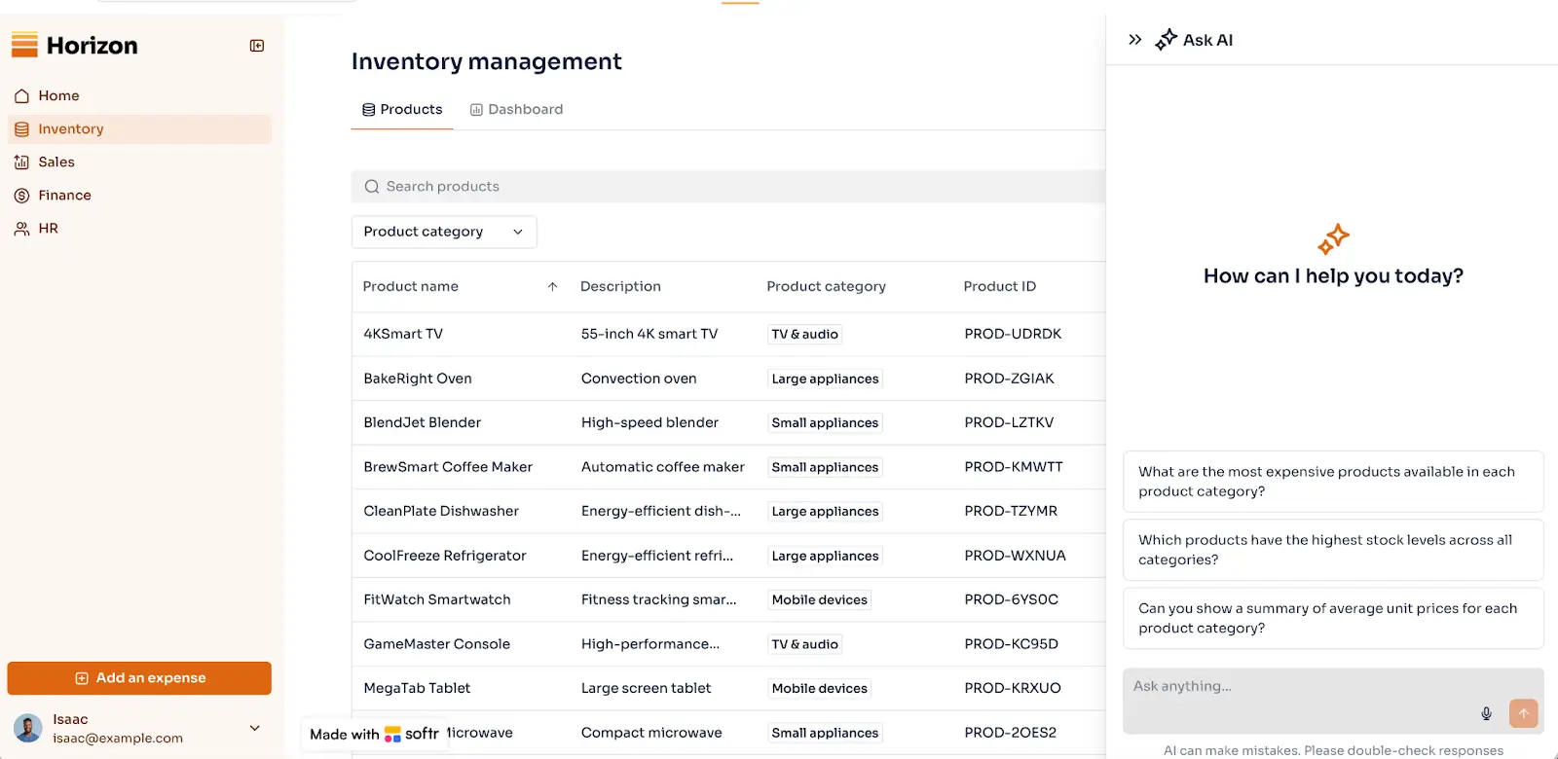The width and height of the screenshot is (1558, 759).
Task: Expand the user account menu chevron
Action: [255, 728]
